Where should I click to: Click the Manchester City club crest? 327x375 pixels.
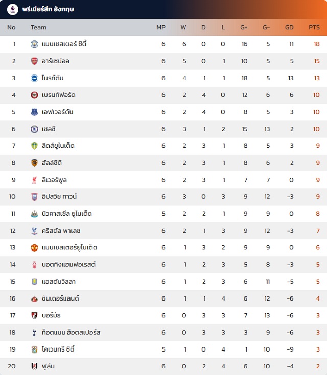[35, 44]
